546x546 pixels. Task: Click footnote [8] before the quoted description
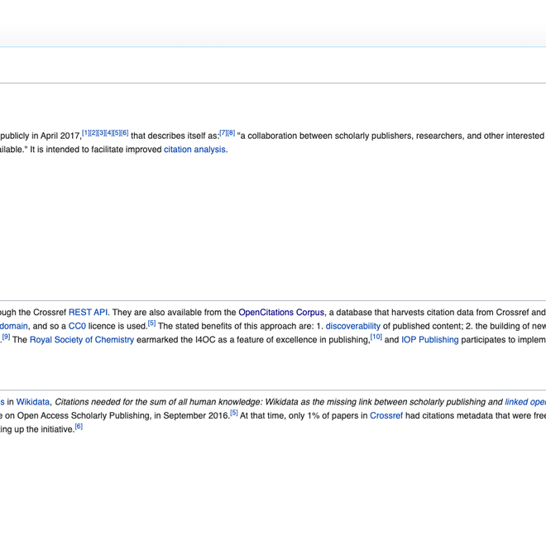[x=232, y=132]
